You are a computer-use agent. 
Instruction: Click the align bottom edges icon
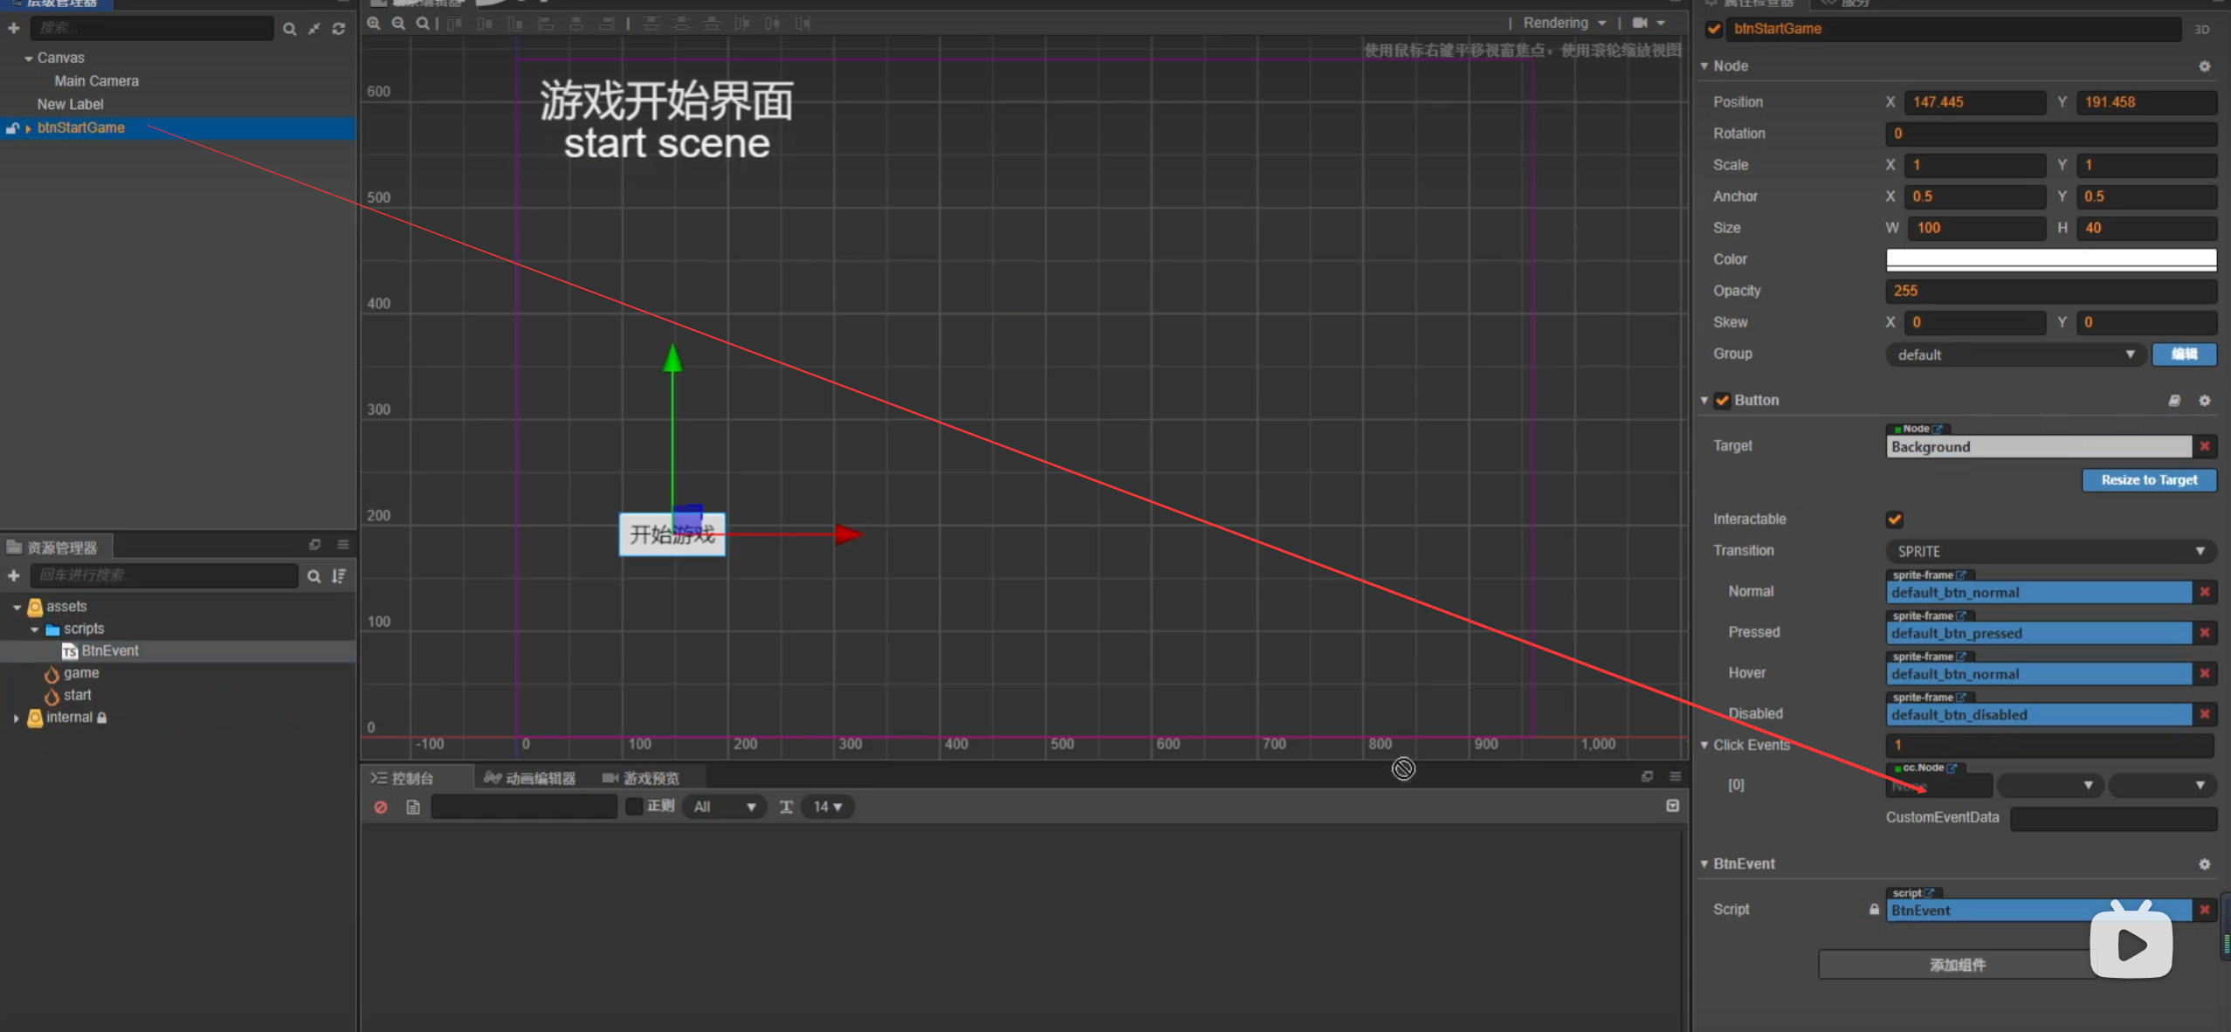coord(515,24)
